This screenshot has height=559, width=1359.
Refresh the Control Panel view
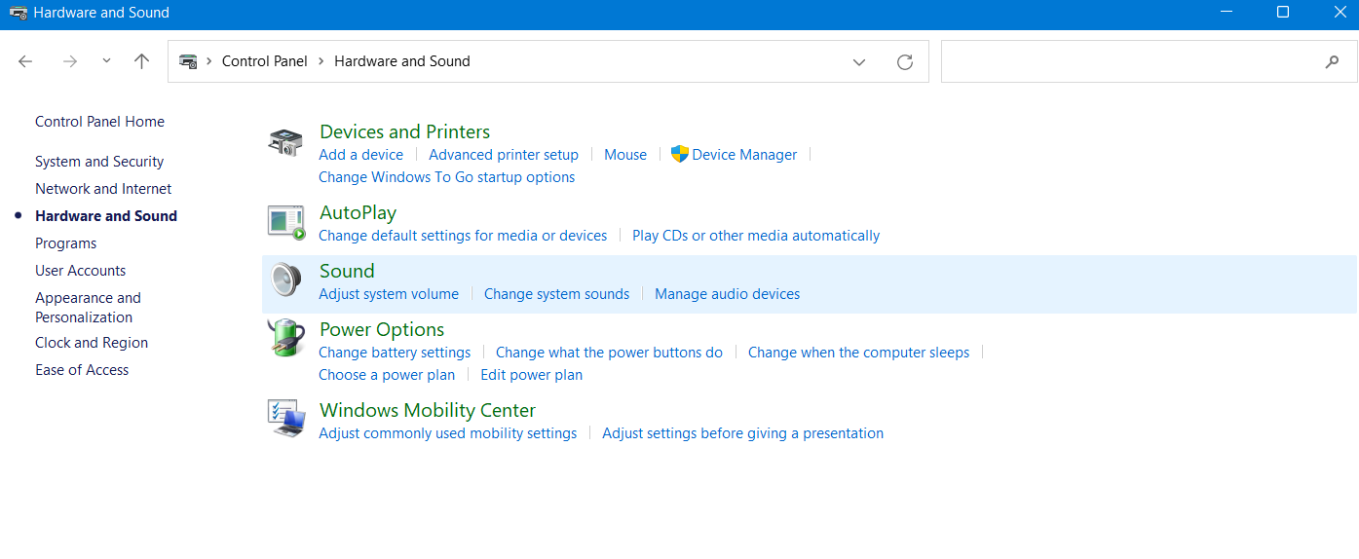tap(905, 61)
